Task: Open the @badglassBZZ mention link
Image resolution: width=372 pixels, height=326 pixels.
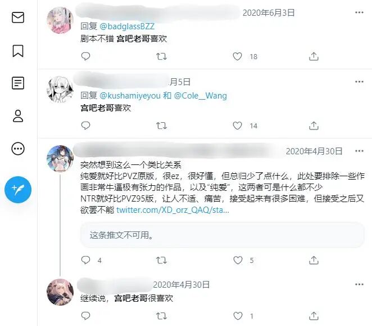Action: (127, 26)
